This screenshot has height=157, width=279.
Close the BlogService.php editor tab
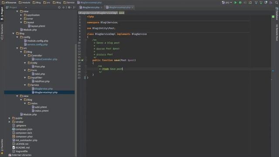[x=101, y=7]
